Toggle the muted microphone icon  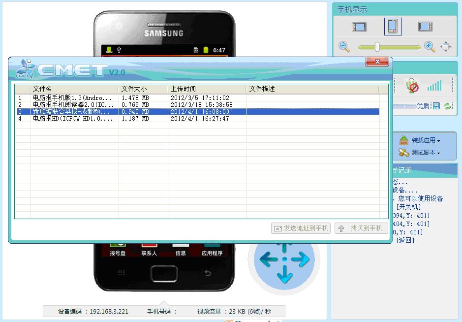click(412, 86)
